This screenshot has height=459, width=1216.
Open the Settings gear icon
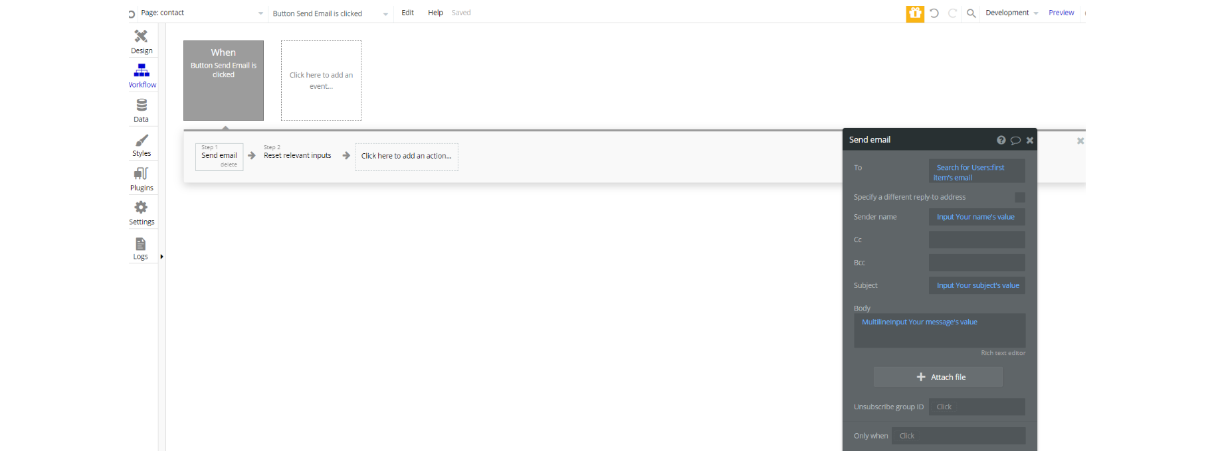(141, 208)
